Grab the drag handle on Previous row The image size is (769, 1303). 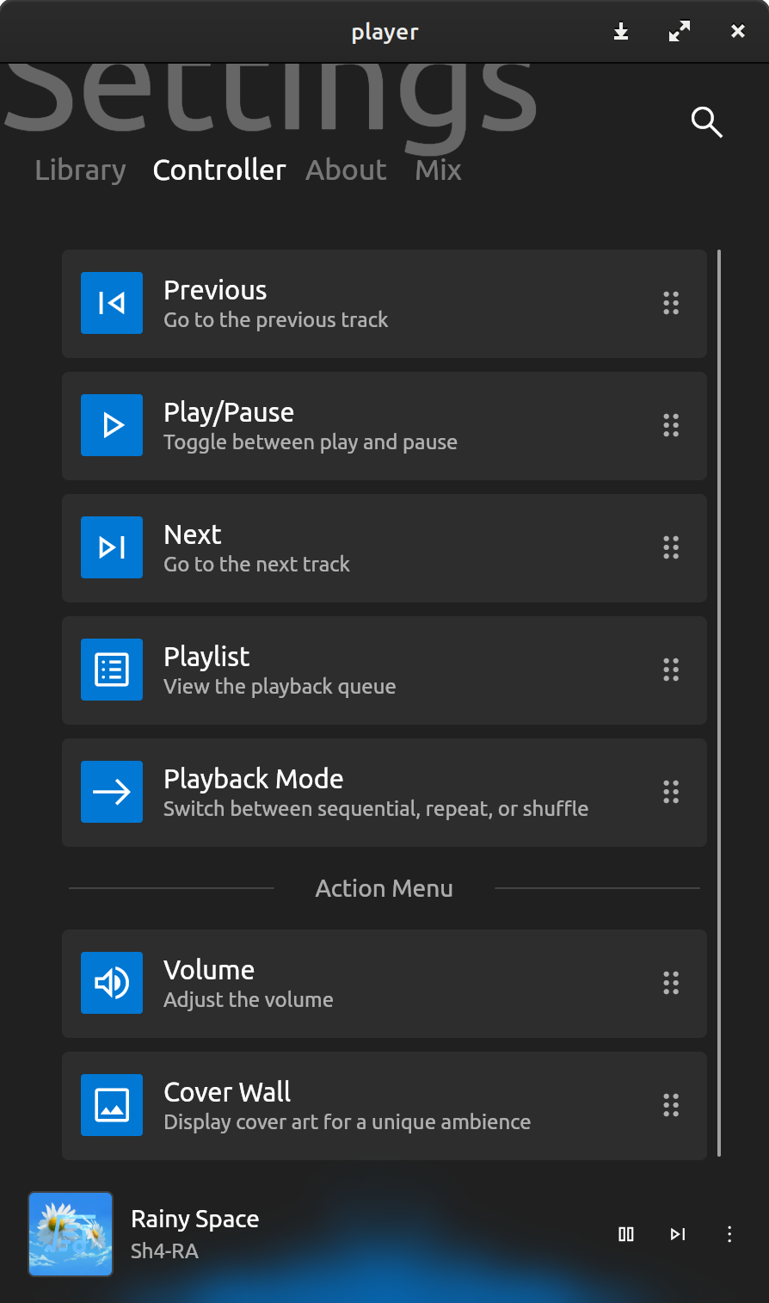(671, 303)
